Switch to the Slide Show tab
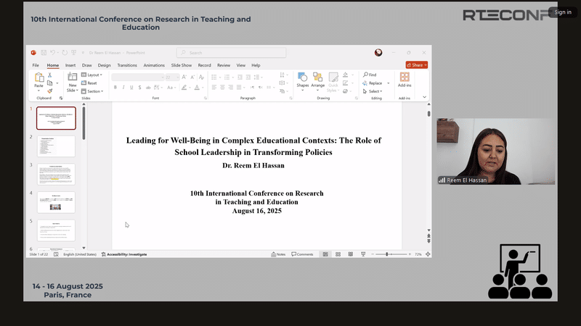 coord(182,65)
